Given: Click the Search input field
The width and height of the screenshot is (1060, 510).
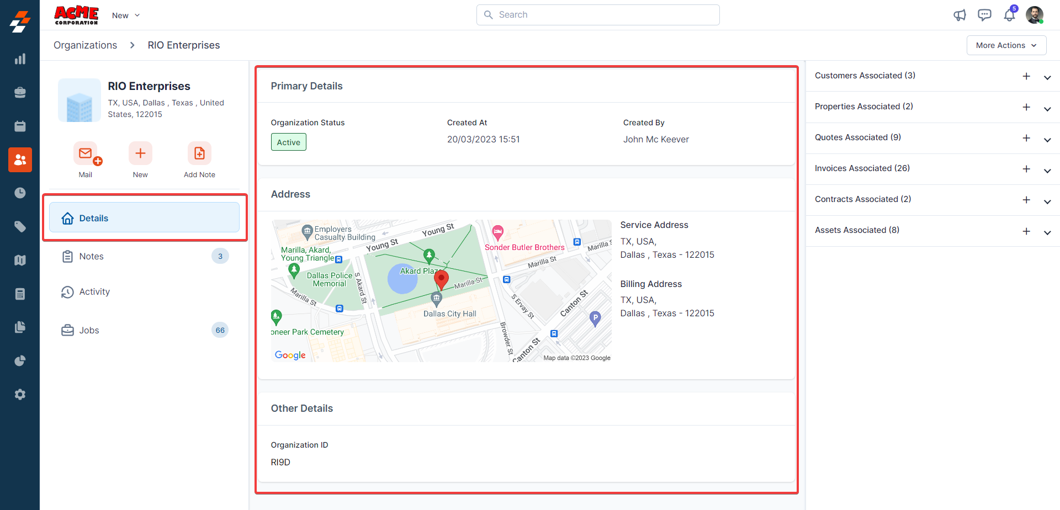Looking at the screenshot, I should point(598,15).
